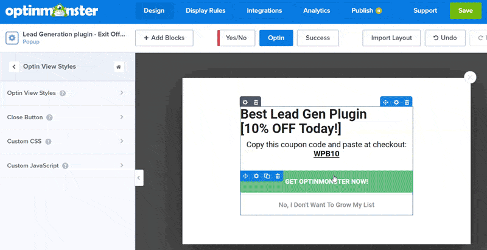487x250 pixels.
Task: Expand the Custom JavaScript section
Action: [67, 165]
